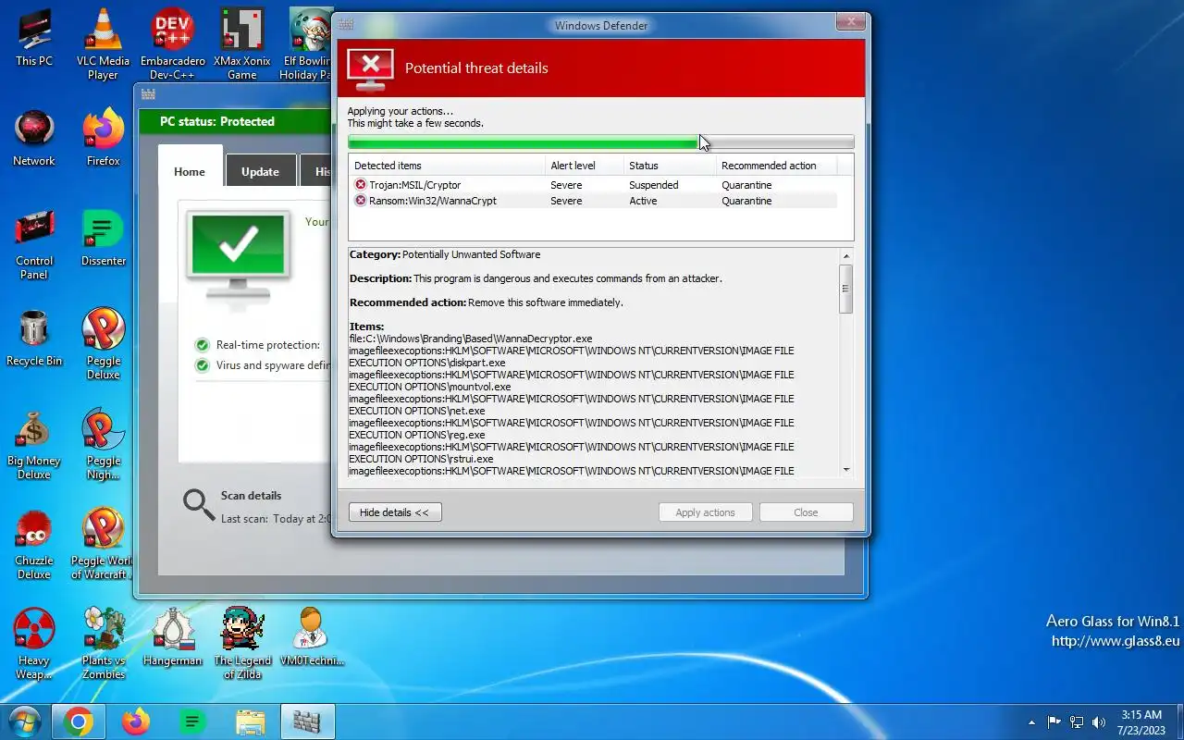Open green Dissenter taskbar icon

(191, 721)
